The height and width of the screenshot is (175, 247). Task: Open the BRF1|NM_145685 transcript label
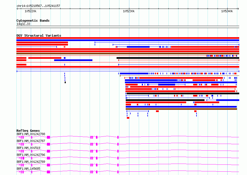point(28,169)
